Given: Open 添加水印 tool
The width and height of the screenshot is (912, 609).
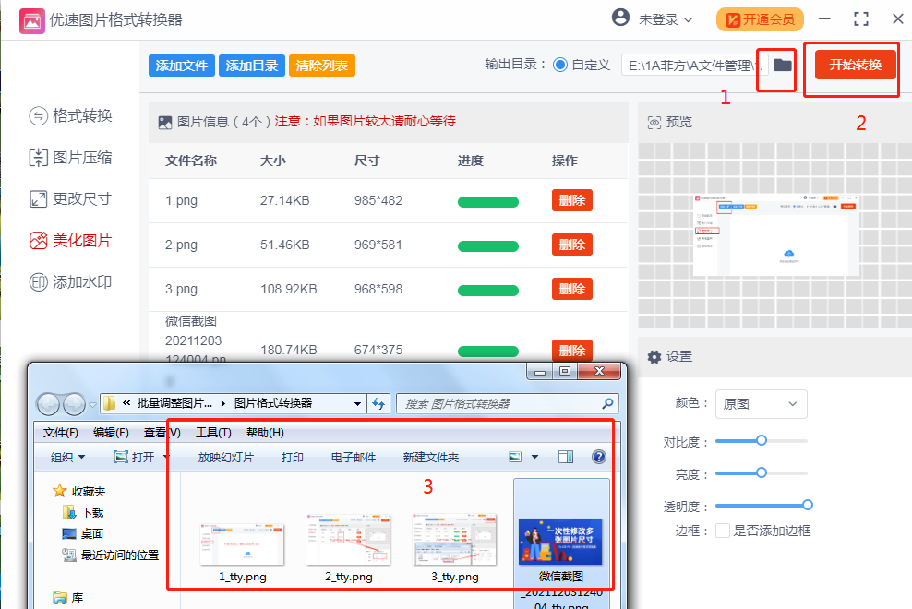Looking at the screenshot, I should [x=70, y=282].
